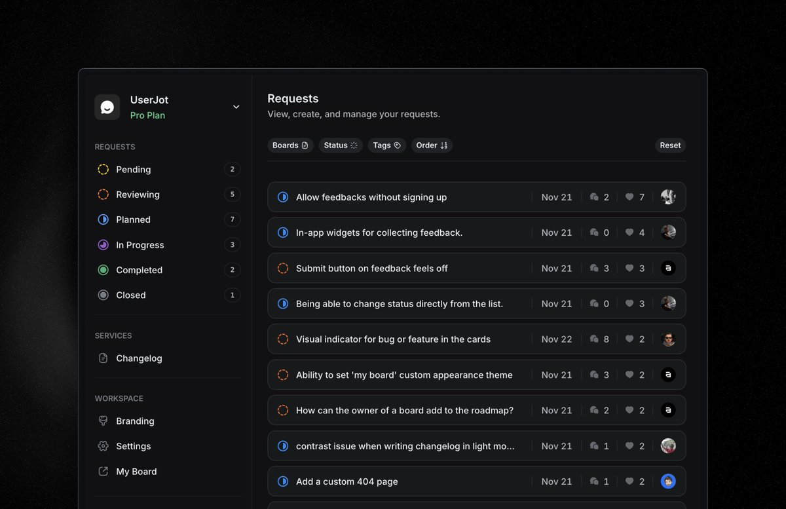Open the Boards filter dropdown
786x509 pixels.
point(290,145)
